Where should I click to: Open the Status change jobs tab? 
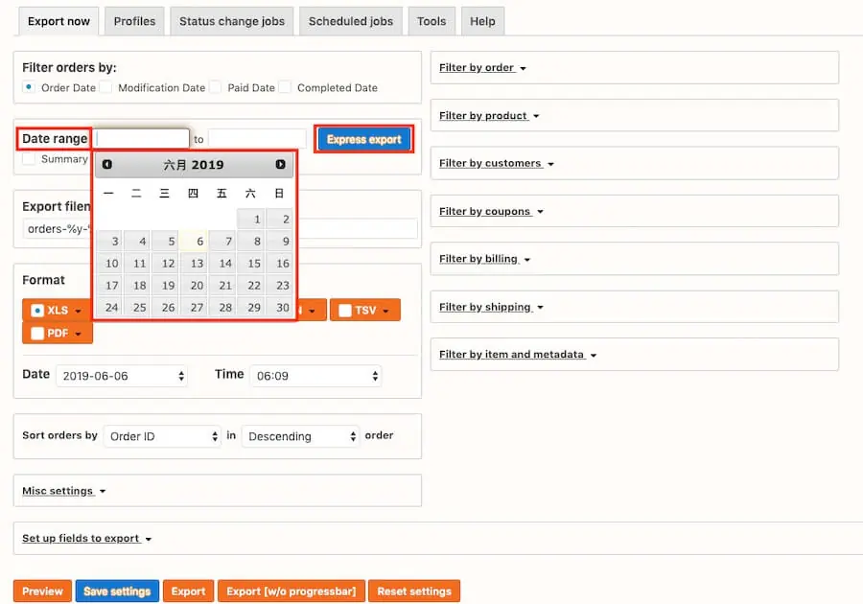(x=232, y=21)
